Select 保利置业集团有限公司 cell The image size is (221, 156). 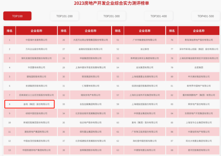(90, 132)
